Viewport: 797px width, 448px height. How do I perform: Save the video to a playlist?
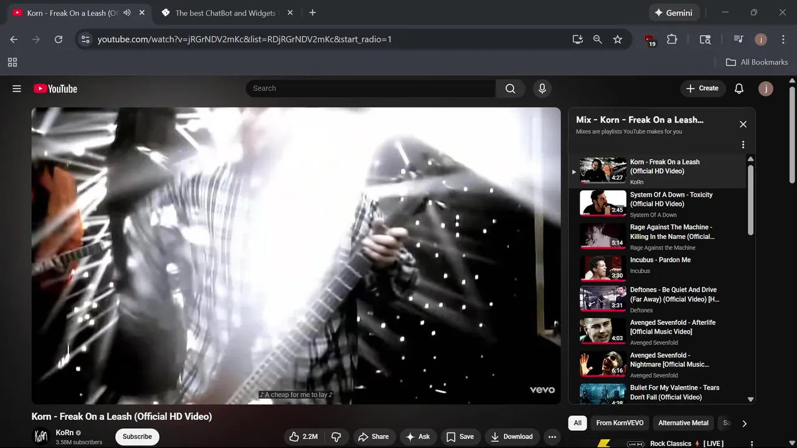click(x=460, y=437)
